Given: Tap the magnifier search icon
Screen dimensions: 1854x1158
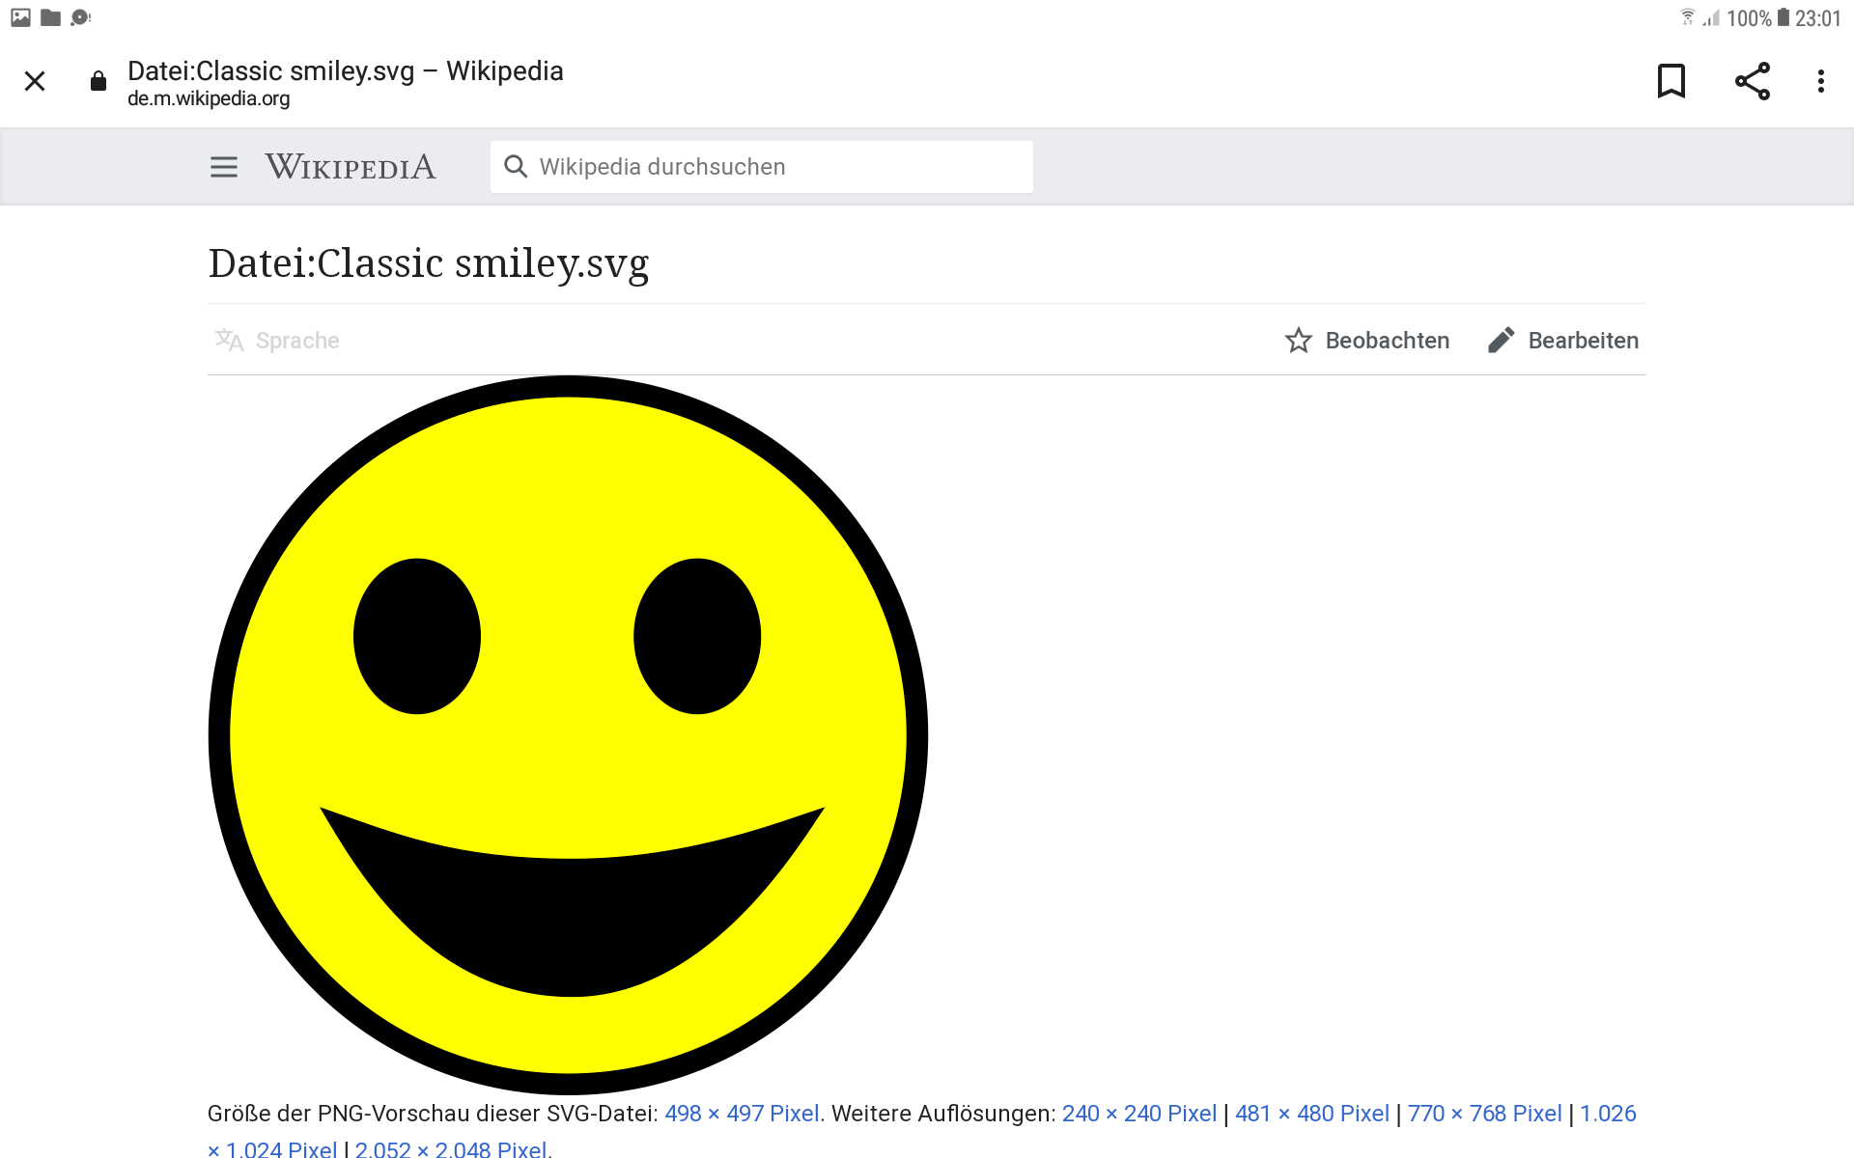Looking at the screenshot, I should click(x=516, y=167).
